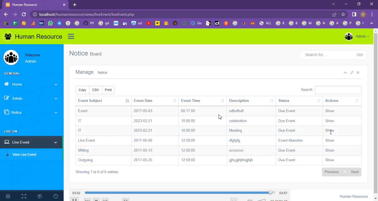Viewport: 378px width, 201px height.
Task: Click the fullscreen icon in sidebar footer
Action: (24, 196)
